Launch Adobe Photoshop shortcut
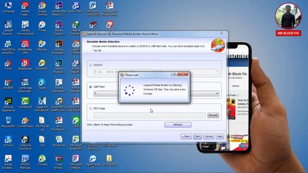The height and width of the screenshot is (173, 308). 59,66
